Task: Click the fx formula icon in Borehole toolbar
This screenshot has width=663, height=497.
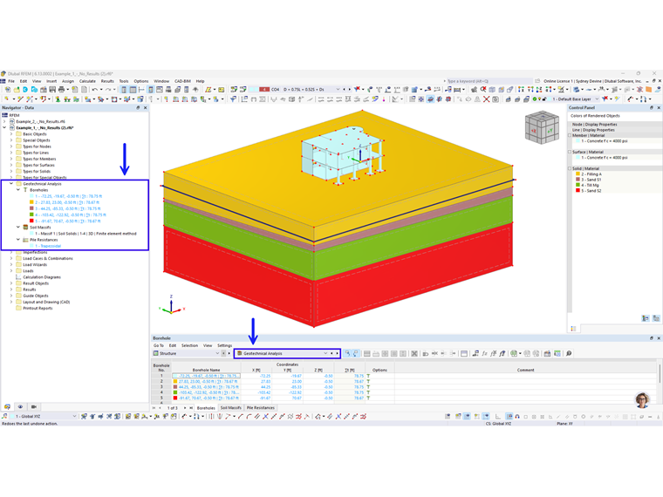Action: click(x=484, y=353)
